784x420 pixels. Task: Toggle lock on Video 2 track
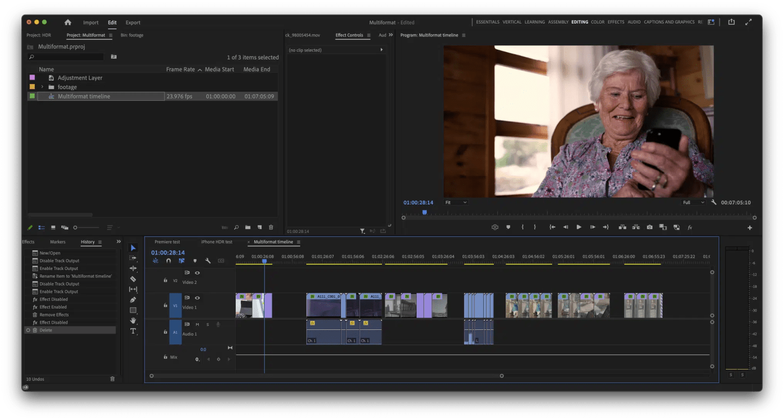pyautogui.click(x=165, y=280)
